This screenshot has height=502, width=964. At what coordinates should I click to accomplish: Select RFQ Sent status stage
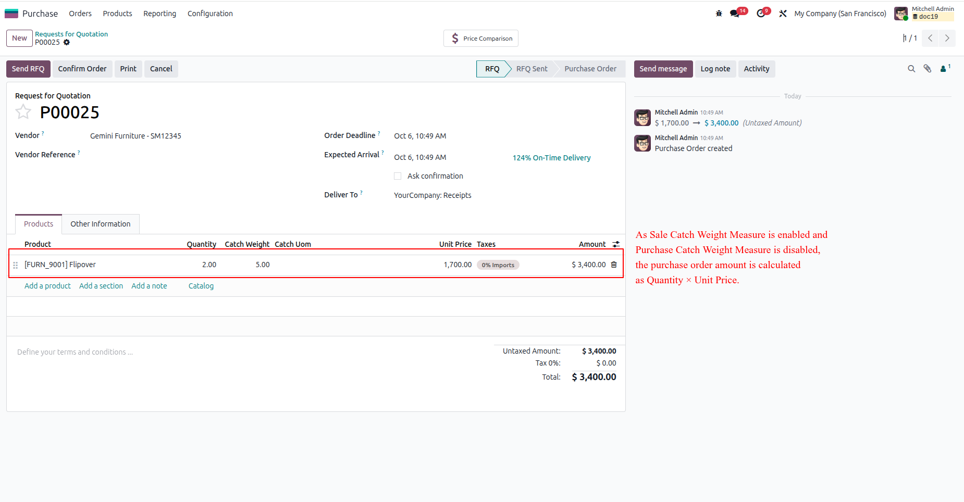coord(532,69)
